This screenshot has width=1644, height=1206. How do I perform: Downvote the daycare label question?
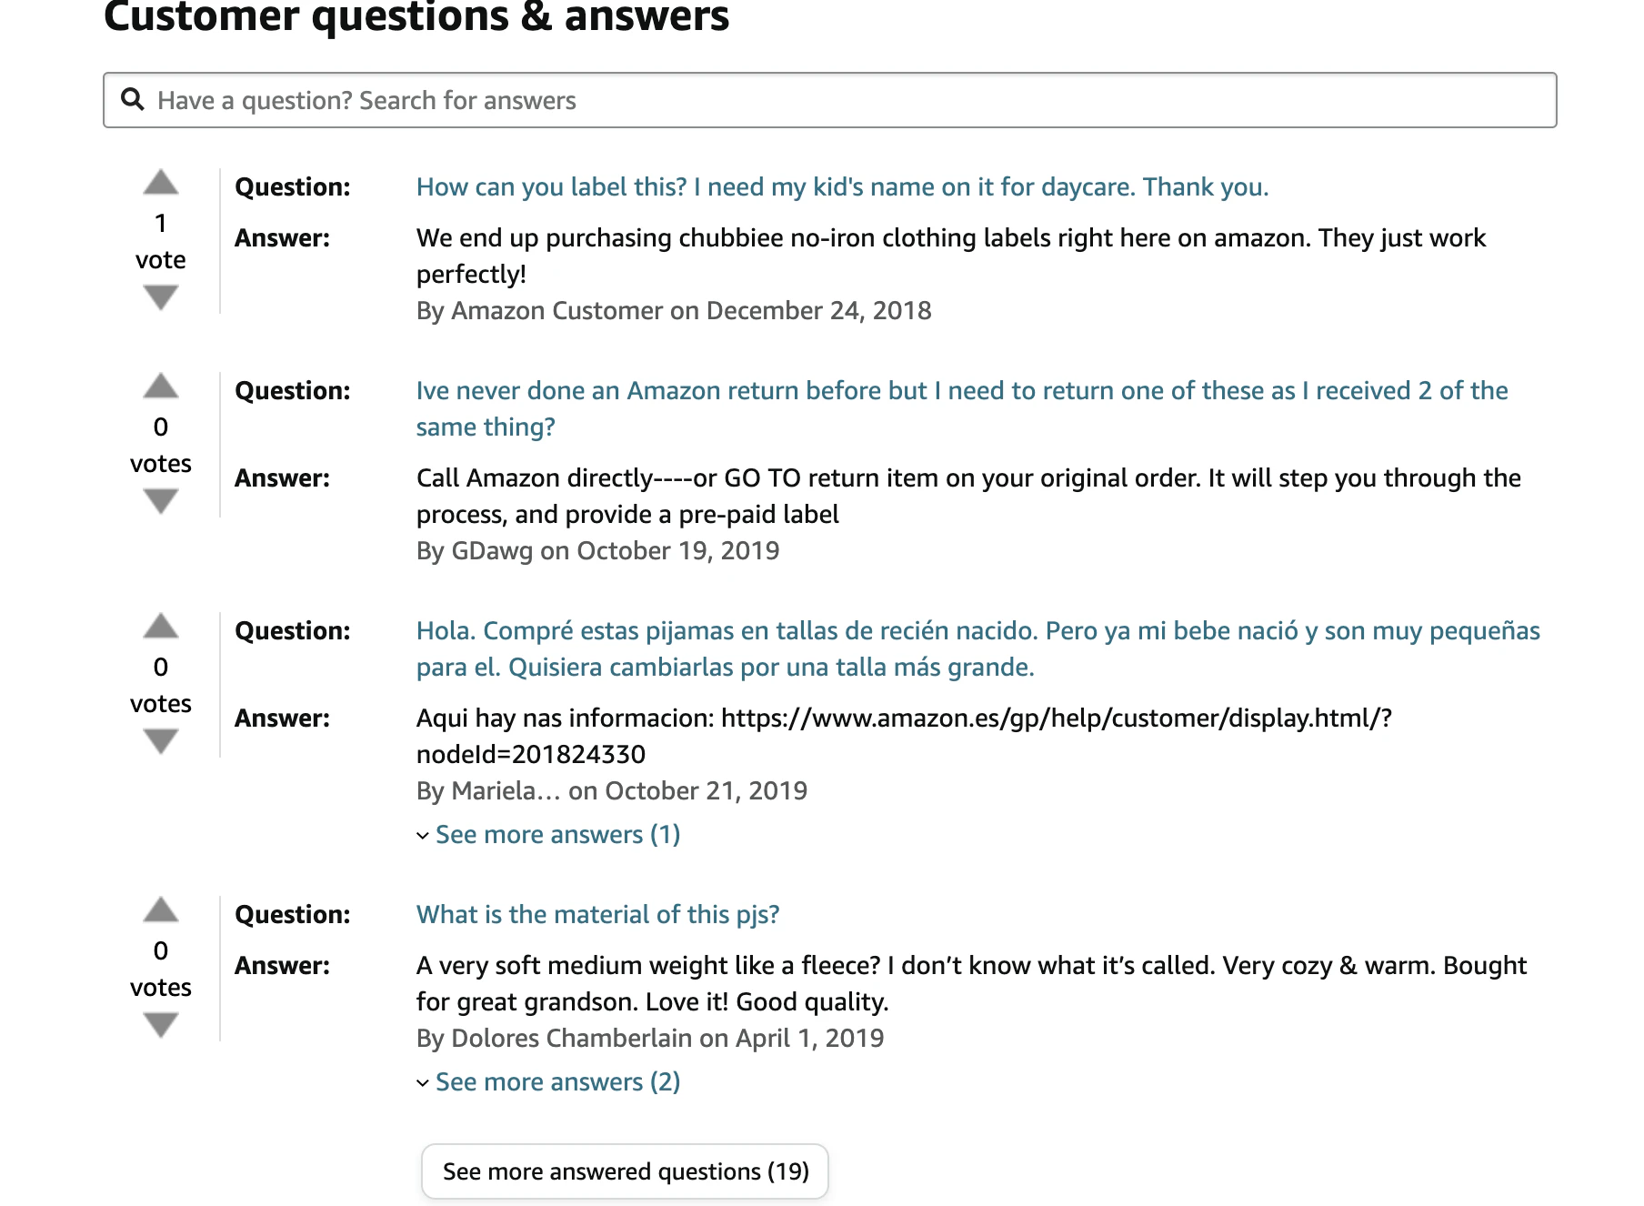161,297
